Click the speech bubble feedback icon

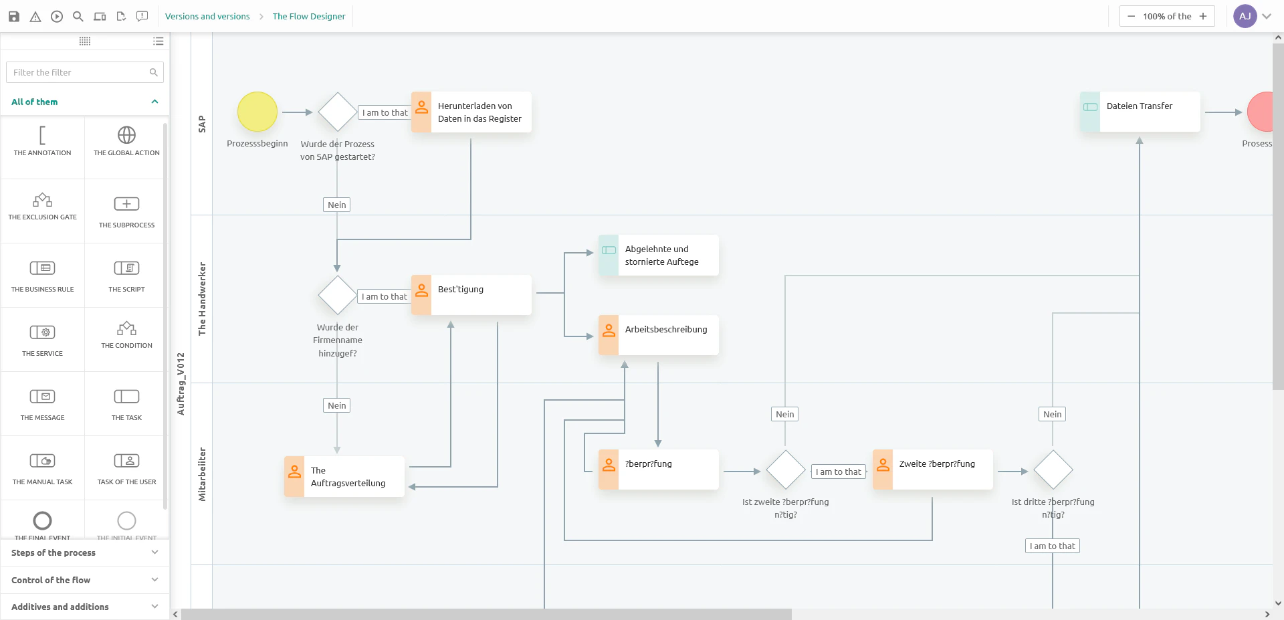coord(142,16)
